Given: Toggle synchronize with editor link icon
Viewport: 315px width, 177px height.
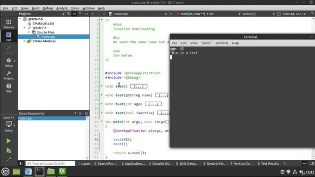Looking at the screenshot, I should (74, 14).
